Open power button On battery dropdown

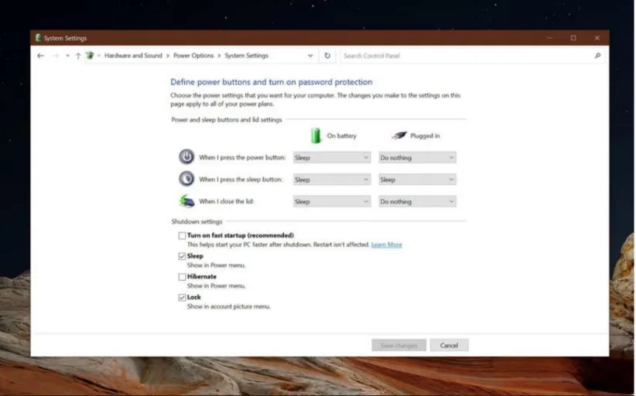click(331, 158)
